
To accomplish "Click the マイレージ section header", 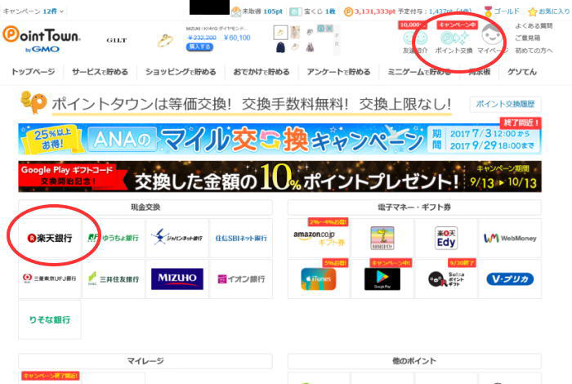I will pos(145,361).
